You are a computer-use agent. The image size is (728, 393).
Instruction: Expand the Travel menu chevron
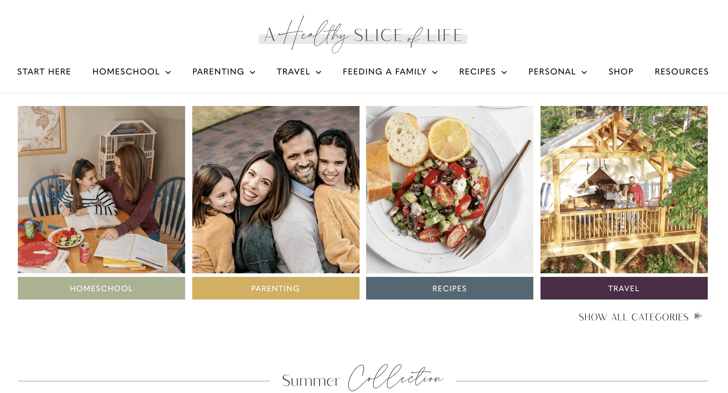[x=318, y=72]
